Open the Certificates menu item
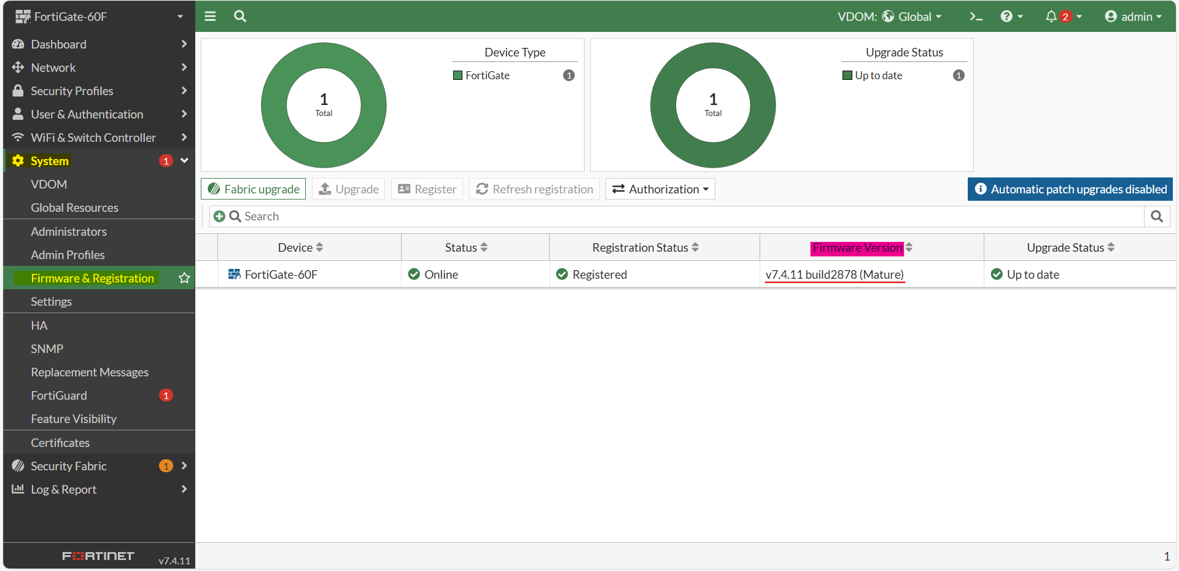 point(99,443)
